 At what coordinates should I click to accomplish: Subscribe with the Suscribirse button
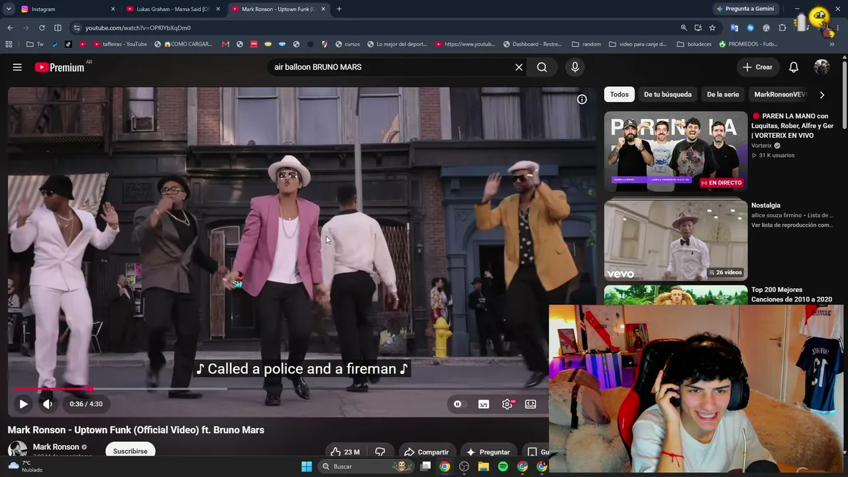tap(130, 450)
